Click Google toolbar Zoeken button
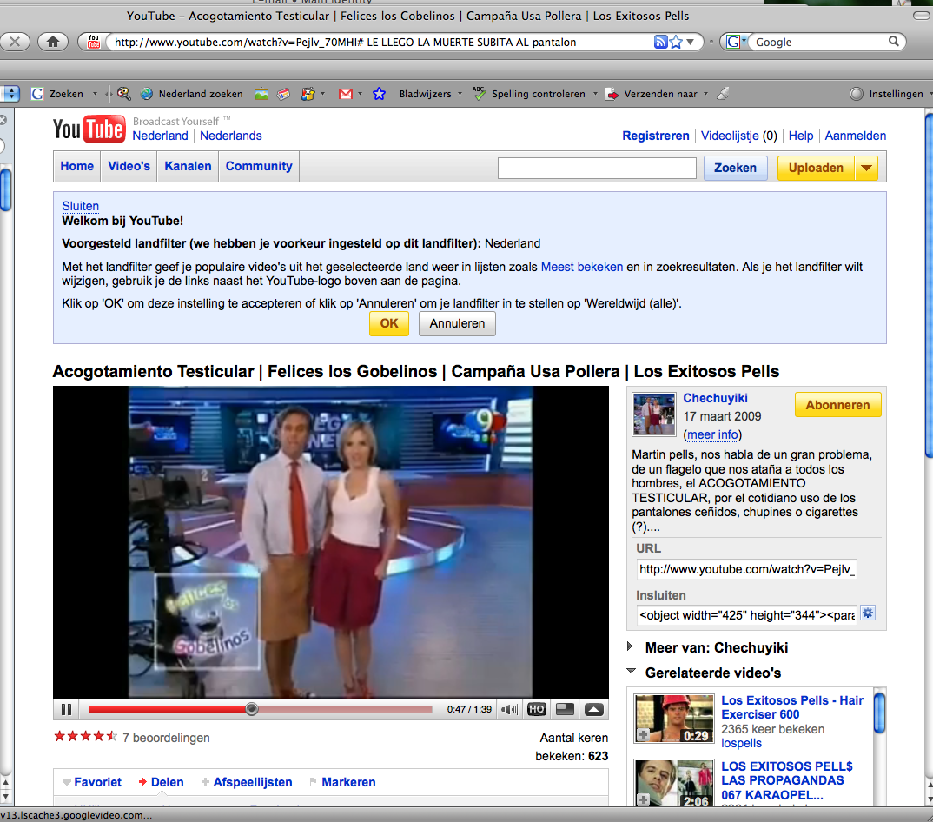This screenshot has width=933, height=822. (57, 94)
